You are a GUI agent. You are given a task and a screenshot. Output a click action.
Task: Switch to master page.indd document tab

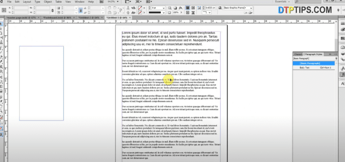[21, 18]
